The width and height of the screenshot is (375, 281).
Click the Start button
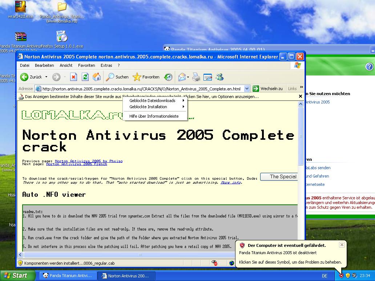(x=17, y=276)
